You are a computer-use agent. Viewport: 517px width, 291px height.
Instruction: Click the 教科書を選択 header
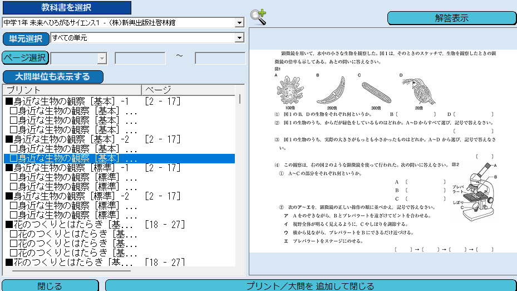click(x=67, y=7)
